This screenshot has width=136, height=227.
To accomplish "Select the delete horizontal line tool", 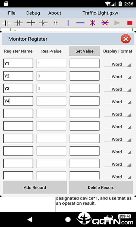I will point(105,23).
